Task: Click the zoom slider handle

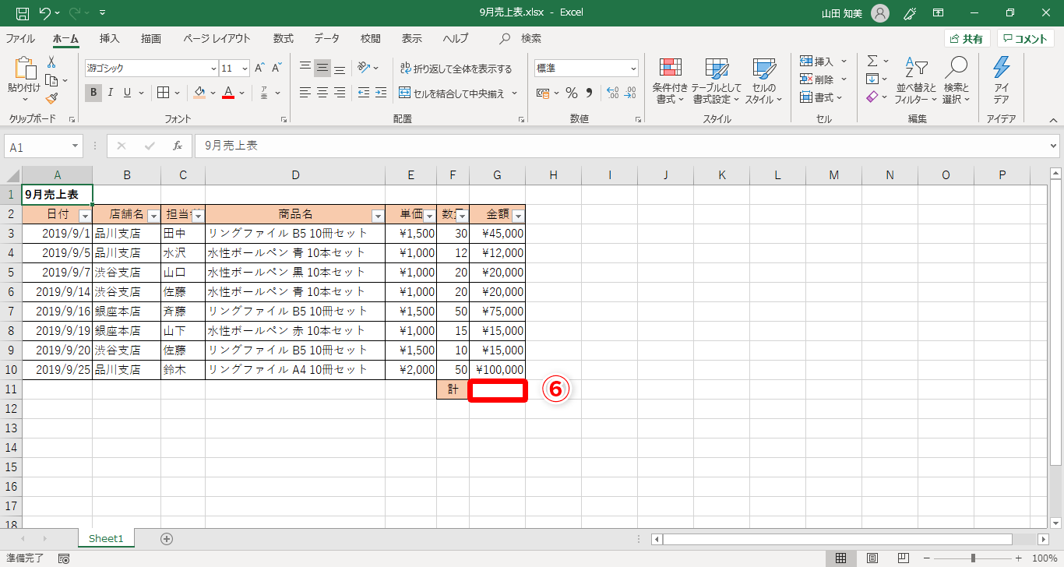Action: pos(973,558)
